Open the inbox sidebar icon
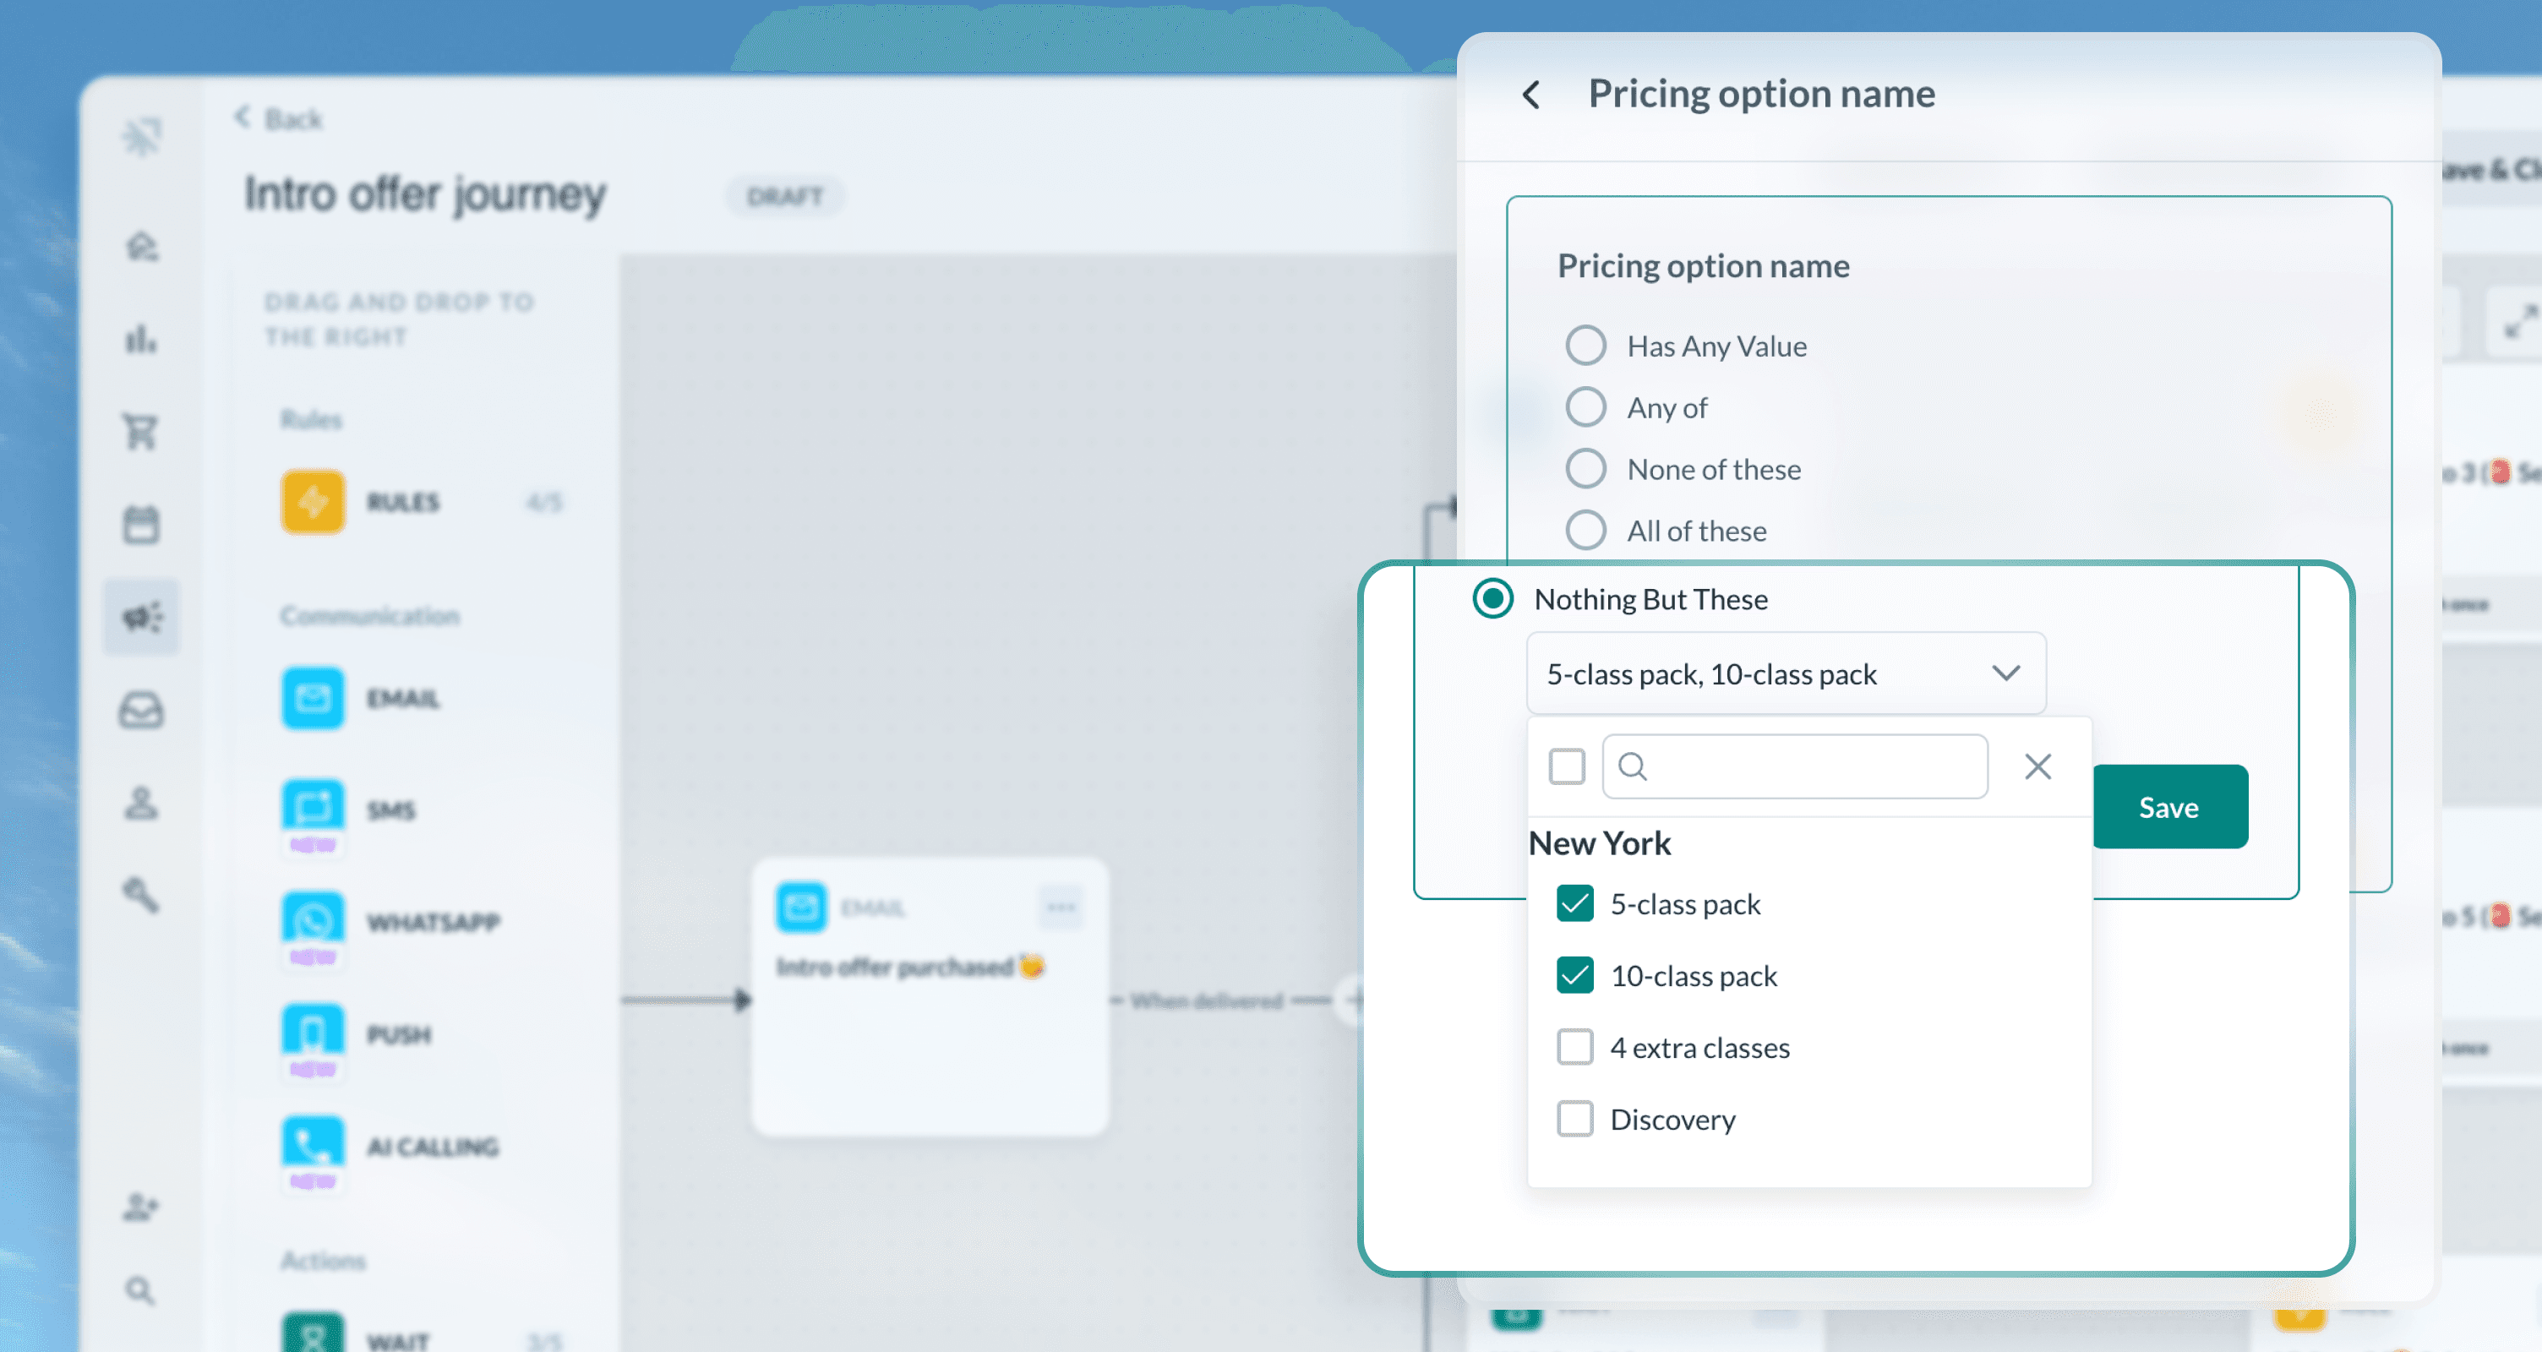 (x=141, y=710)
